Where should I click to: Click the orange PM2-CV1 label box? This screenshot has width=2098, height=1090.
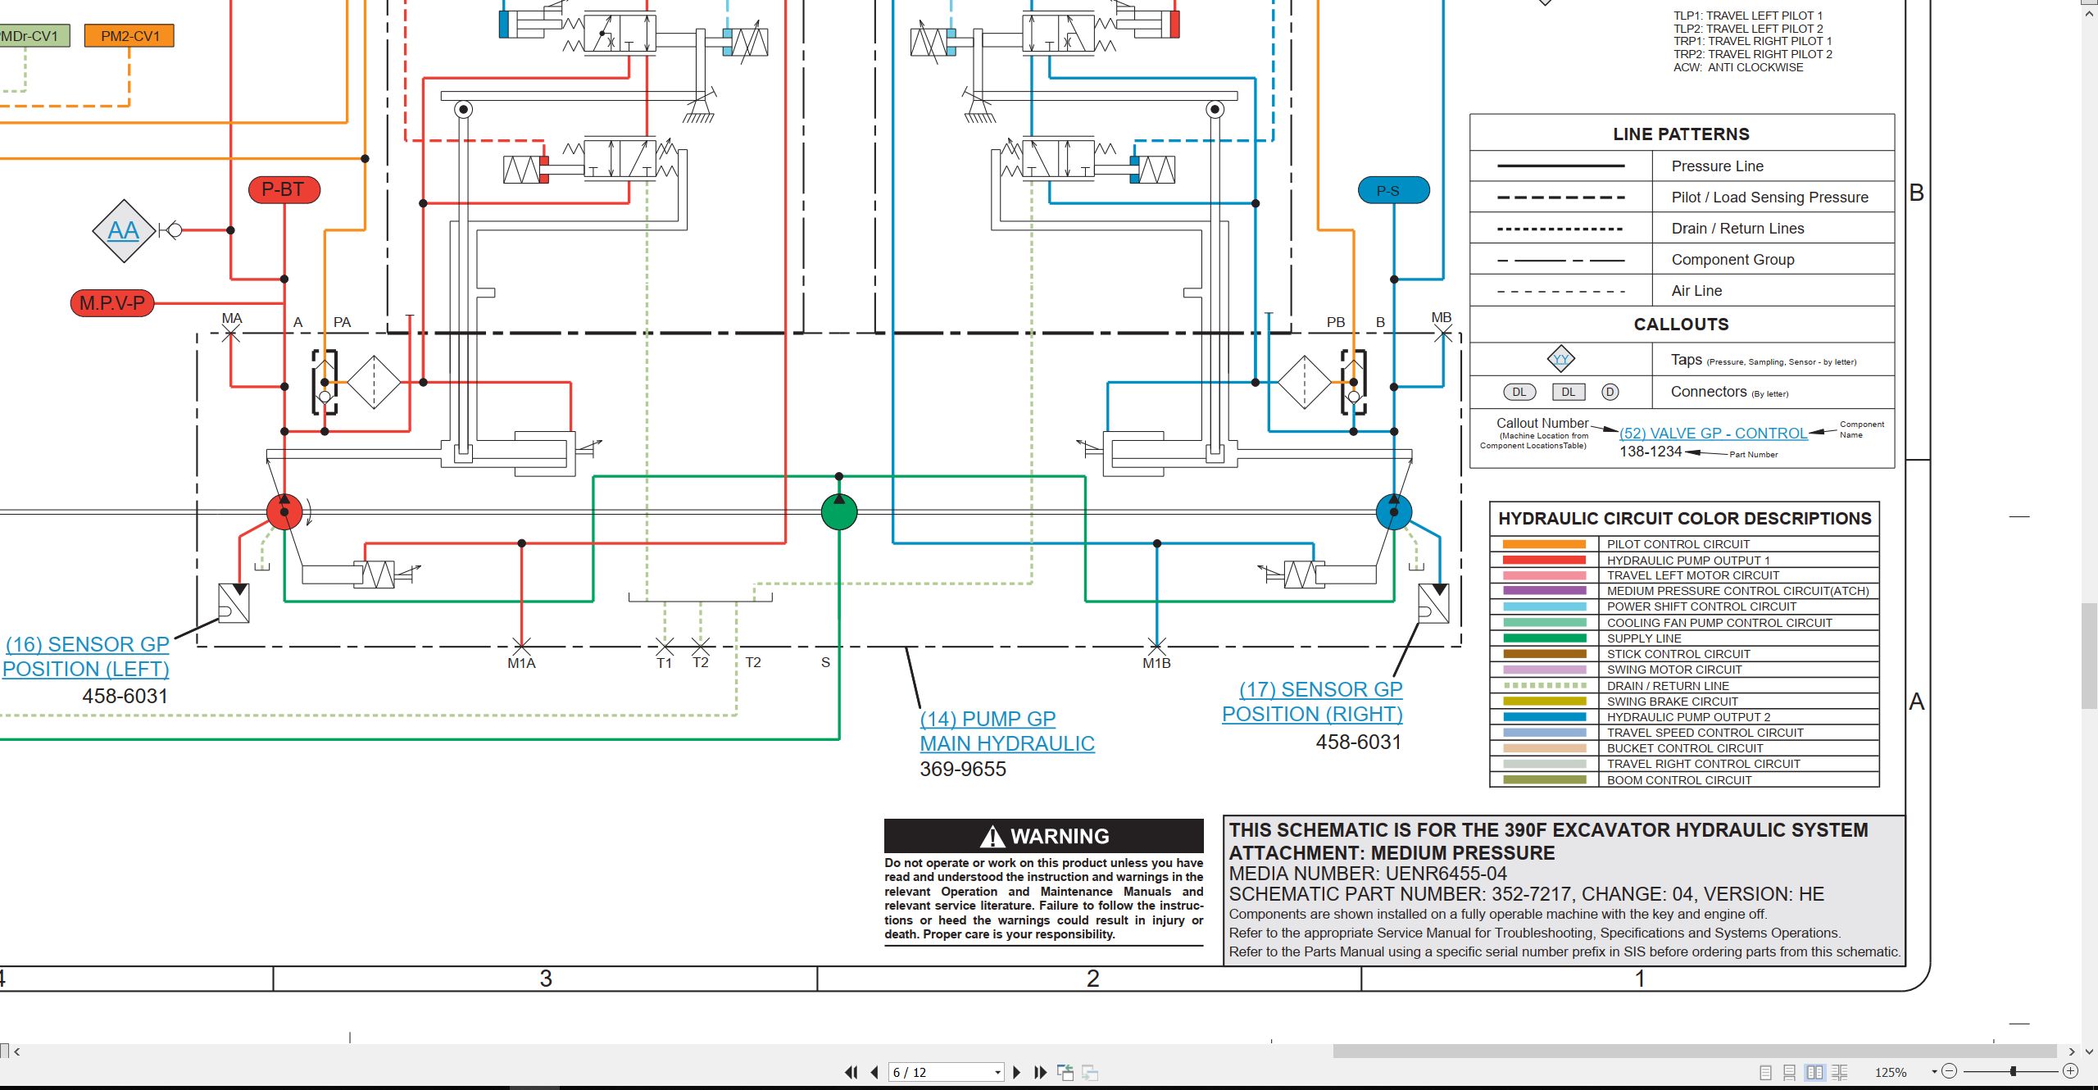pyautogui.click(x=129, y=36)
